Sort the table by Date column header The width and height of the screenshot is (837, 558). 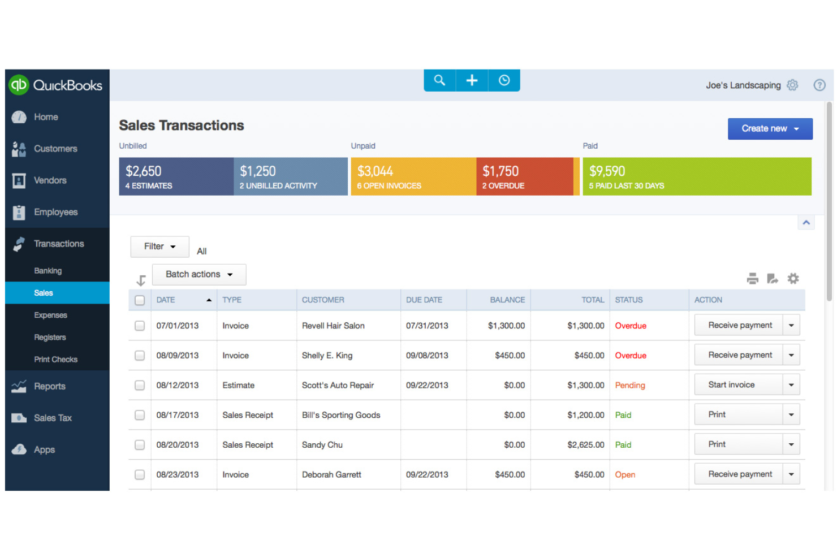166,300
